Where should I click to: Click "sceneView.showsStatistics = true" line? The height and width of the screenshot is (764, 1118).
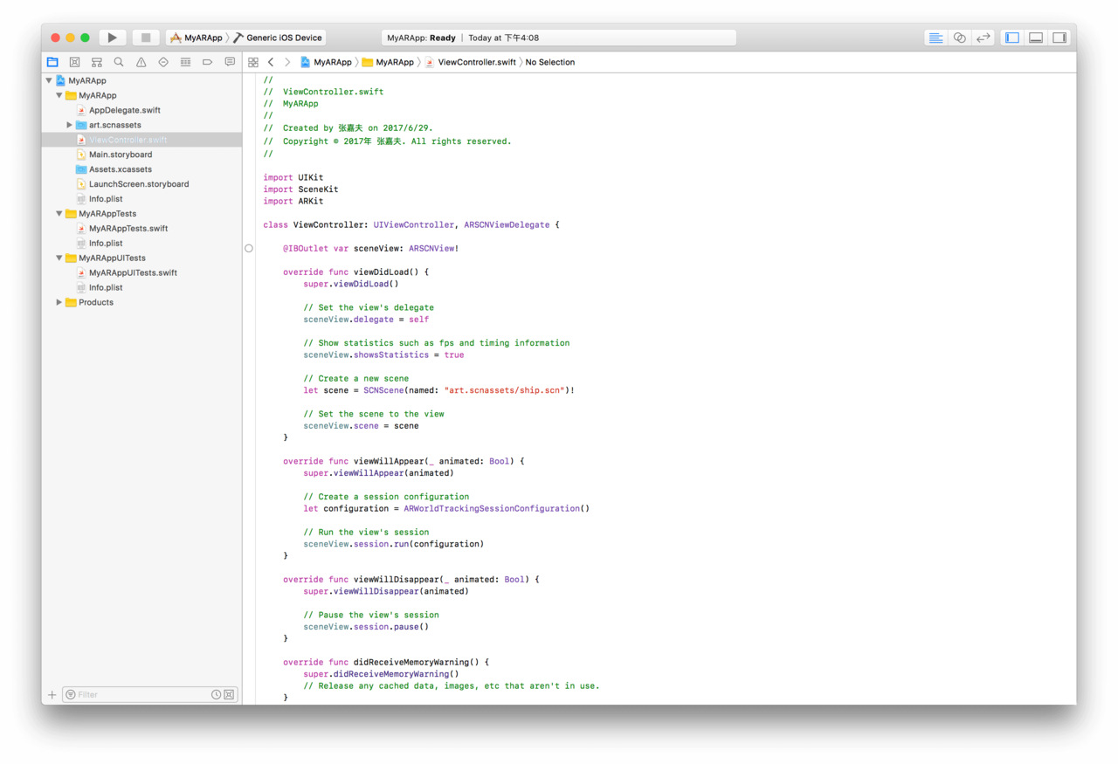click(x=383, y=355)
